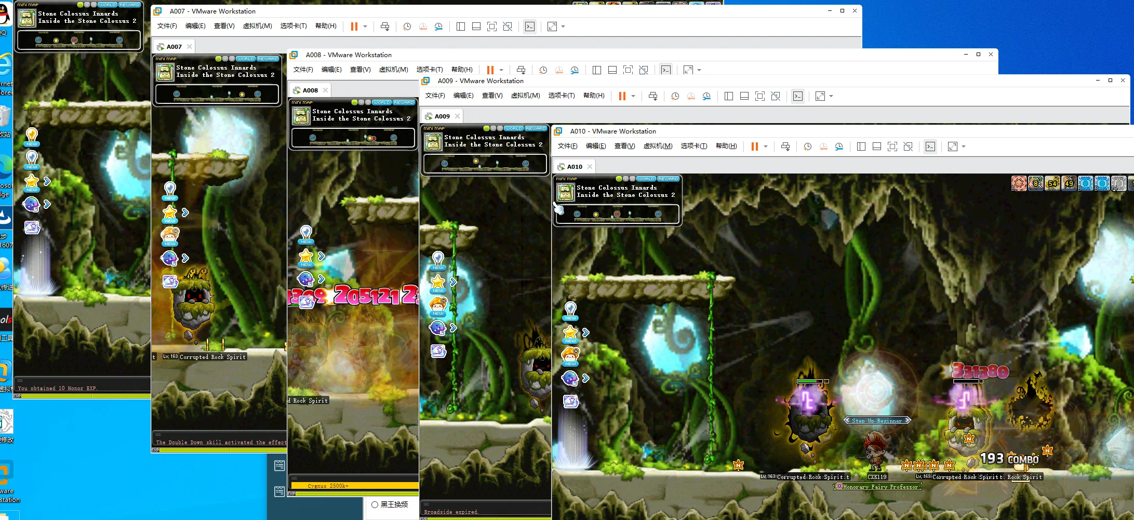This screenshot has height=520, width=1134.
Task: Open snapshot manager in A007 window
Action: point(438,26)
